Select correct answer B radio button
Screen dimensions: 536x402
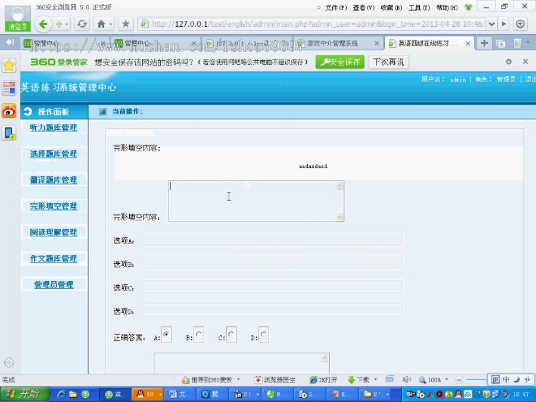(199, 335)
